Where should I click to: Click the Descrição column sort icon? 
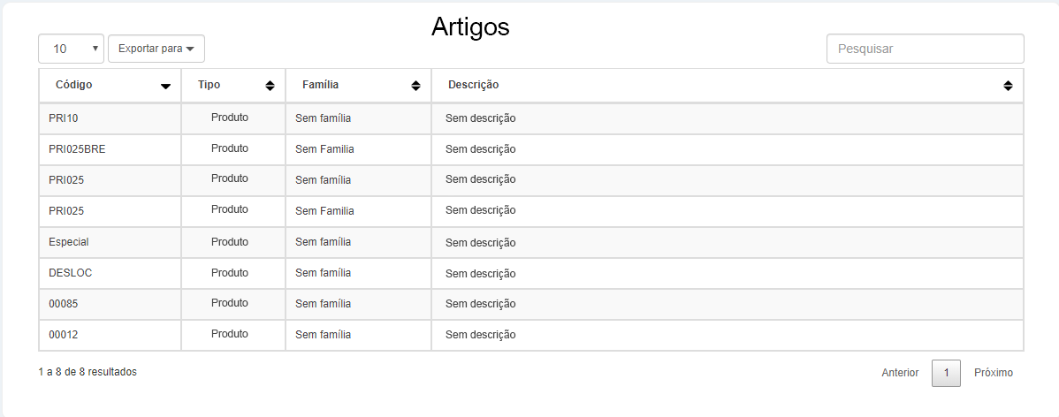pos(1008,86)
